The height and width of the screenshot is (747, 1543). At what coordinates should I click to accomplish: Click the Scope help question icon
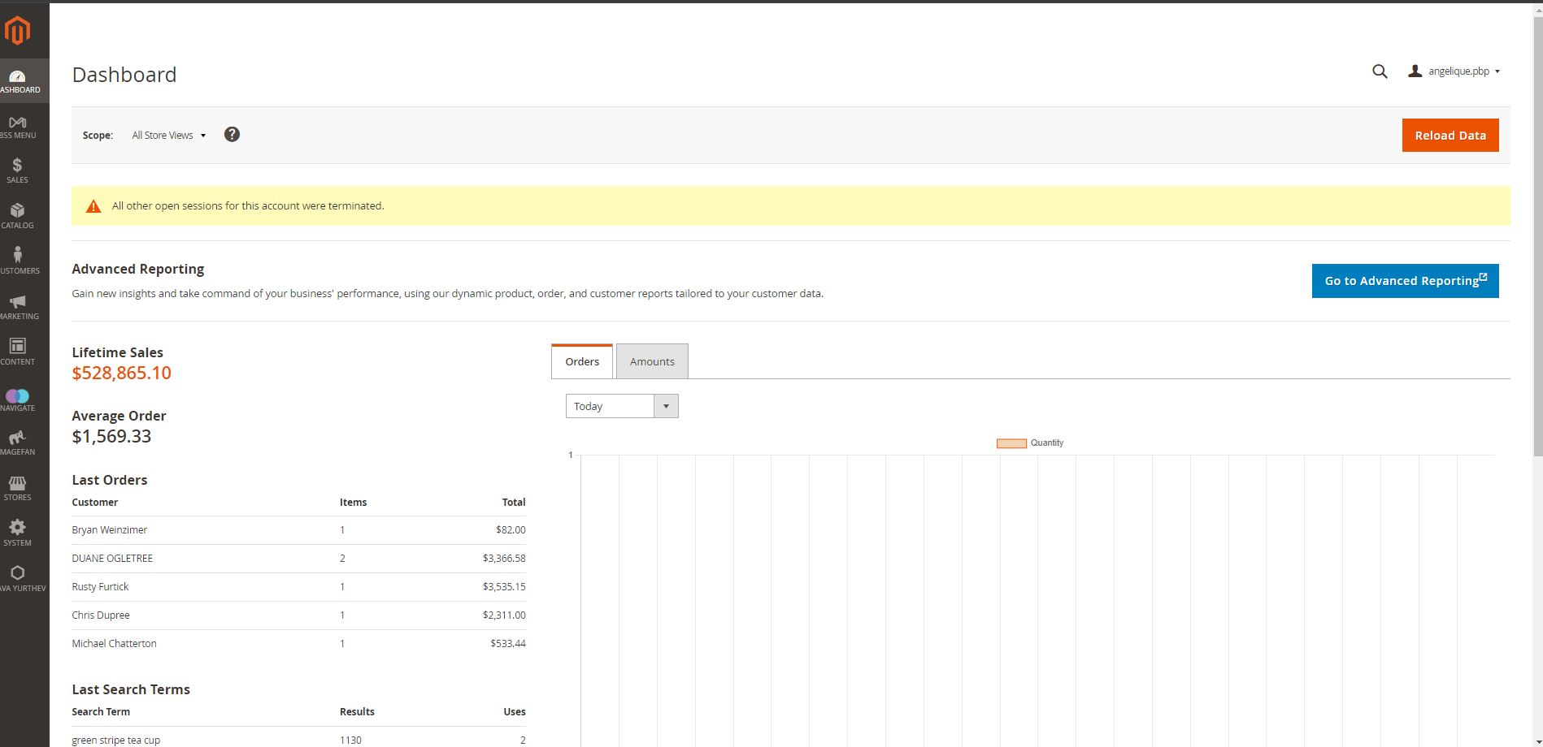pyautogui.click(x=232, y=135)
